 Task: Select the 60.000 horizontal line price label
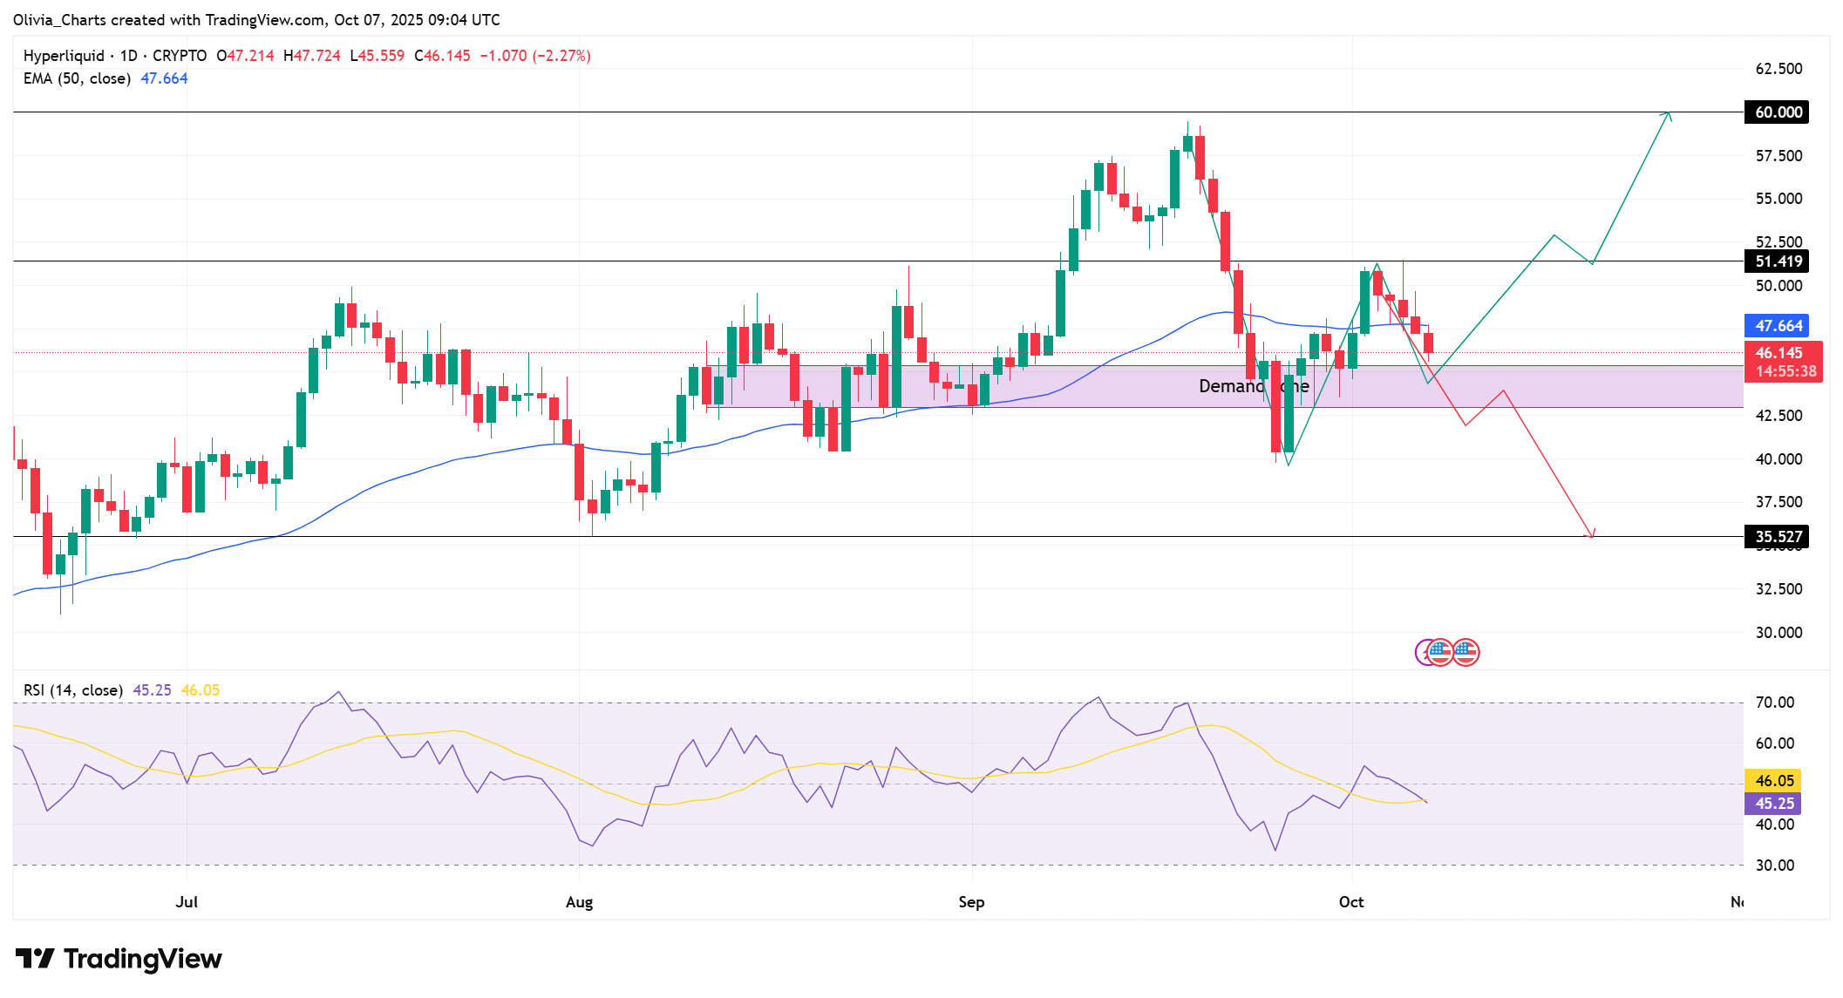pyautogui.click(x=1777, y=112)
